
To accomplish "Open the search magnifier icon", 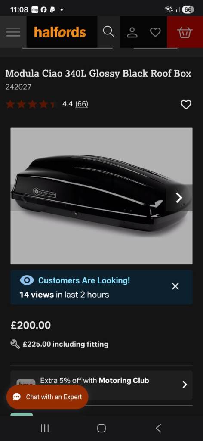I will click(109, 32).
